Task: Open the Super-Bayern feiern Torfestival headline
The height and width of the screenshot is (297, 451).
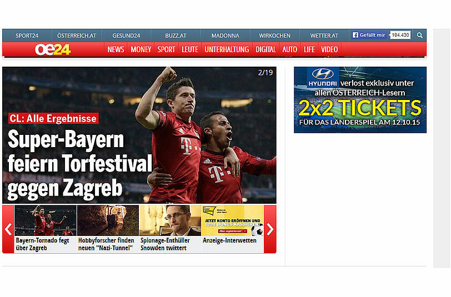Action: (79, 164)
